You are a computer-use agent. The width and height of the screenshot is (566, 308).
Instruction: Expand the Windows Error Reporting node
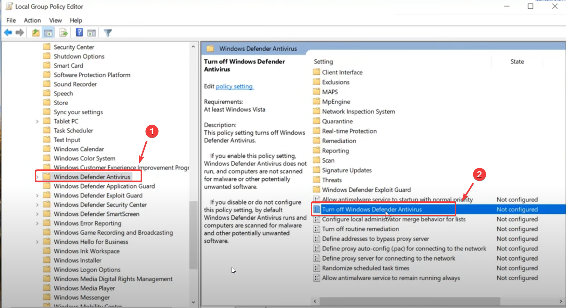click(37, 224)
